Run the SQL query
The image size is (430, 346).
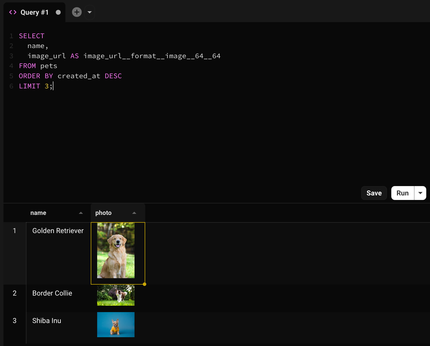point(402,193)
